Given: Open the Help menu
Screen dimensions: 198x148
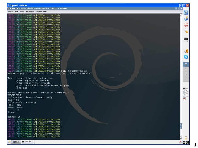Looking at the screenshot, I should coord(45,12).
